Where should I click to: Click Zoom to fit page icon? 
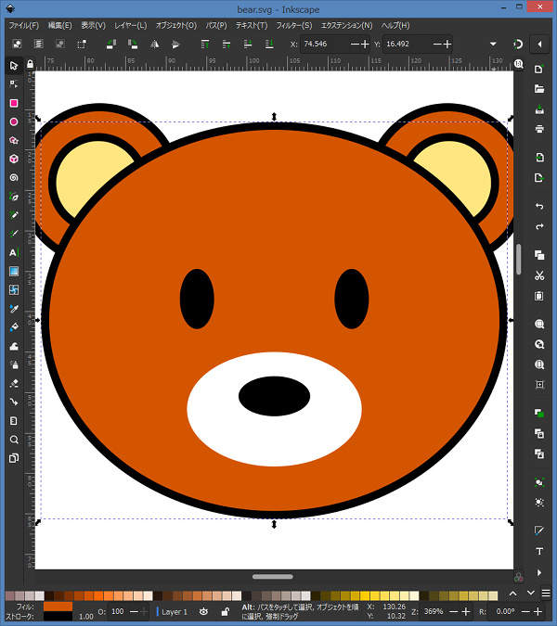pos(539,364)
